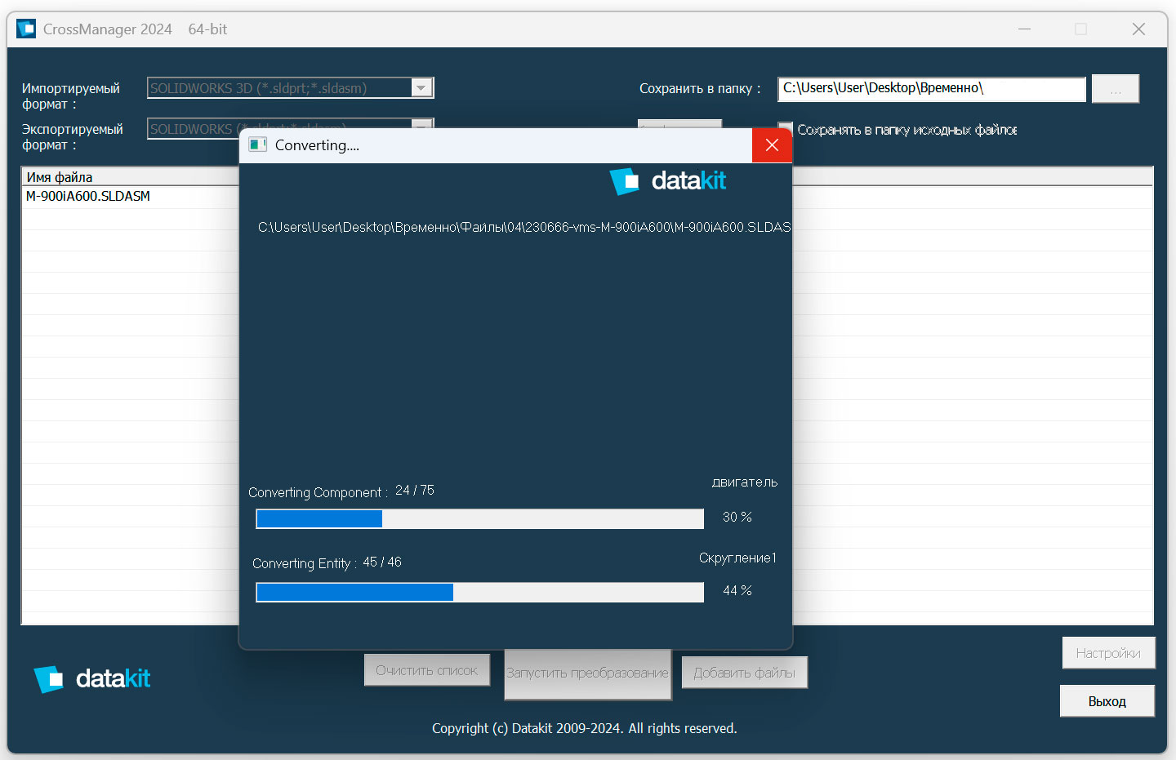Select file M-900iA600.SLDASM in list
The image size is (1176, 760).
point(88,197)
